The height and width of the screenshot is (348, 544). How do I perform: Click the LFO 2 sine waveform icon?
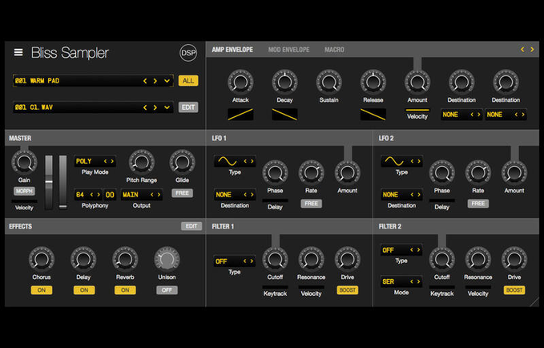tap(394, 161)
